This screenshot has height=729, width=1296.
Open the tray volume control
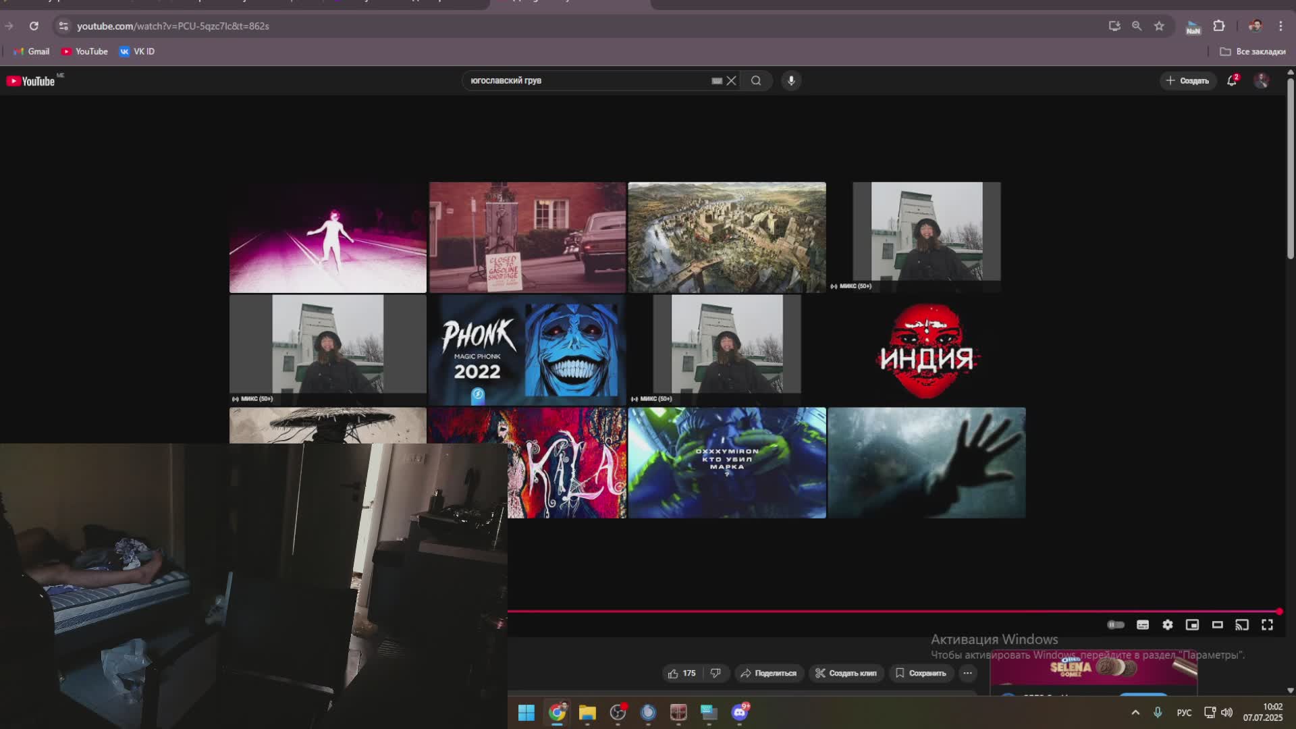(x=1227, y=712)
